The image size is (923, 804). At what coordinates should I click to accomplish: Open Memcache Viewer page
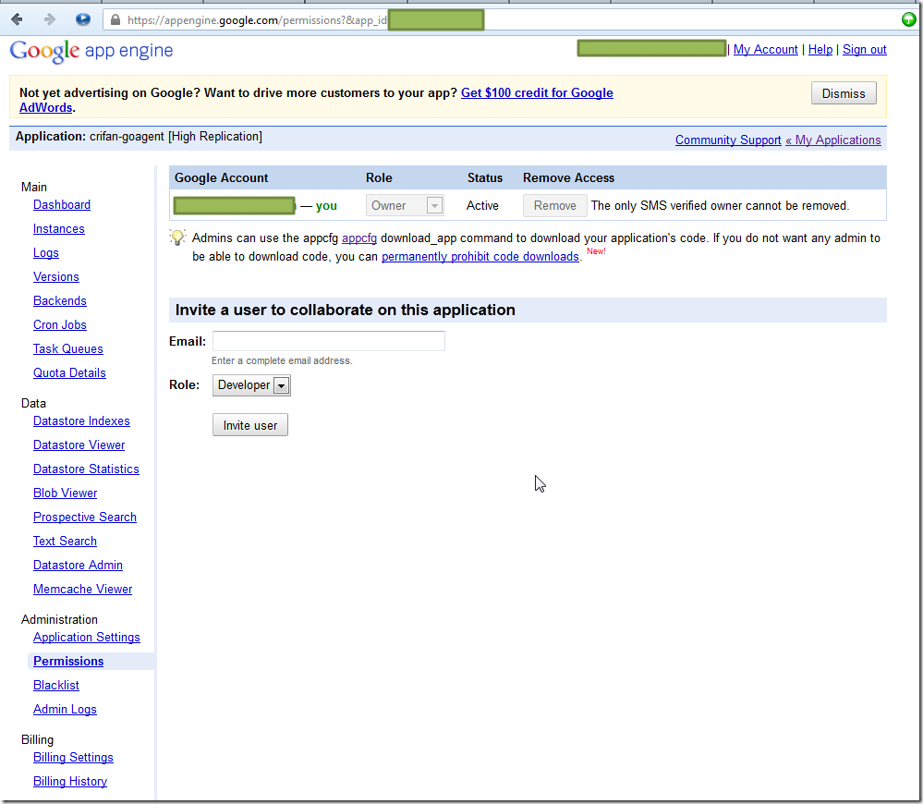coord(83,590)
